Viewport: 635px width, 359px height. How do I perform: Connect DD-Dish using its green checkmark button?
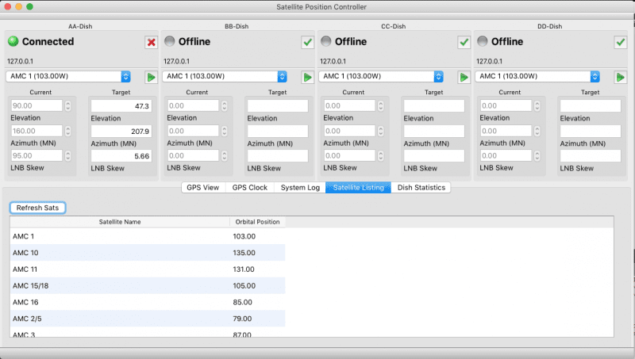621,42
